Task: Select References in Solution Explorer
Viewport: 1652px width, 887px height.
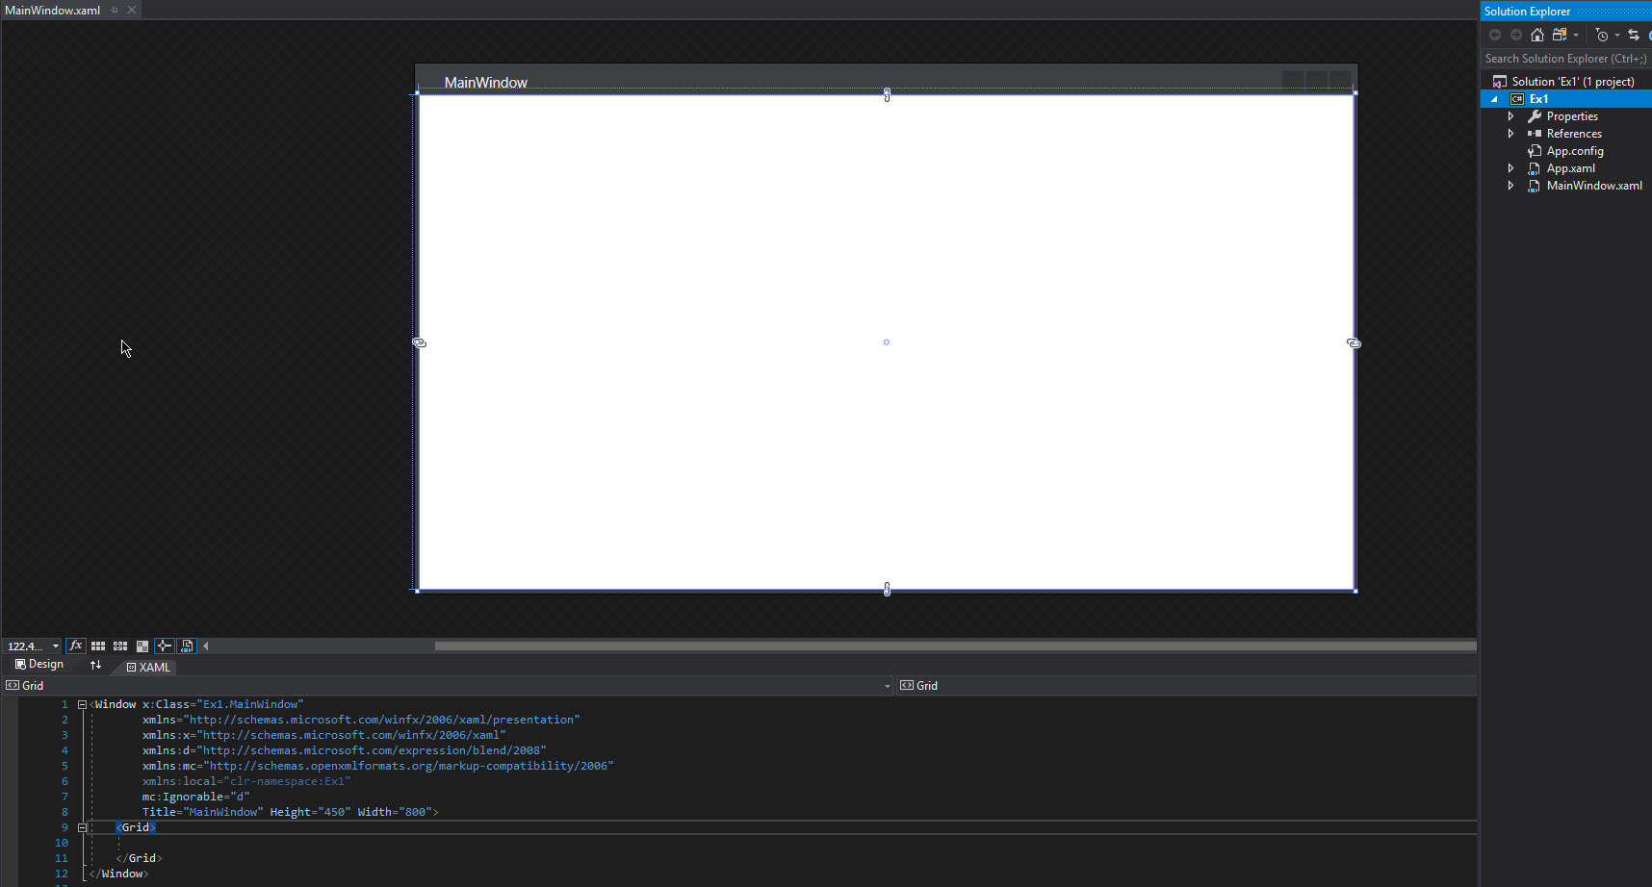Action: (1574, 134)
